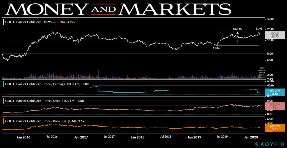This screenshot has width=287, height=148.
Task: Click the blue P/E LTM 8.8x axis tag
Action: pyautogui.click(x=275, y=92)
